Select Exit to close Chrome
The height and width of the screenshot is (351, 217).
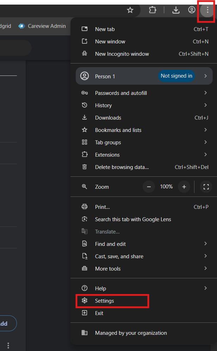[x=99, y=313]
